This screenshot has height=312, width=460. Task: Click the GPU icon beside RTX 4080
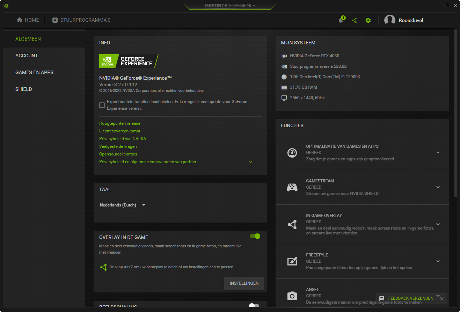(x=284, y=56)
